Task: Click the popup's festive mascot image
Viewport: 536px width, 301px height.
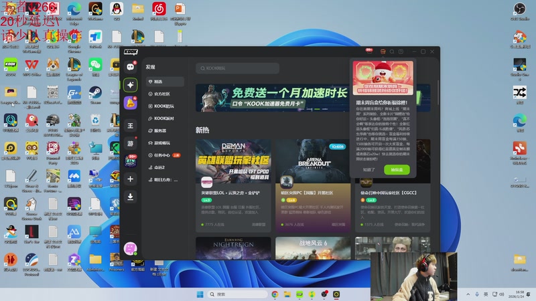Action: point(383,78)
